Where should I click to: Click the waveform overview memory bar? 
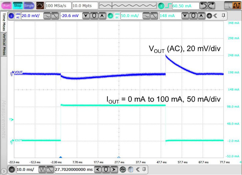[x=128, y=6]
